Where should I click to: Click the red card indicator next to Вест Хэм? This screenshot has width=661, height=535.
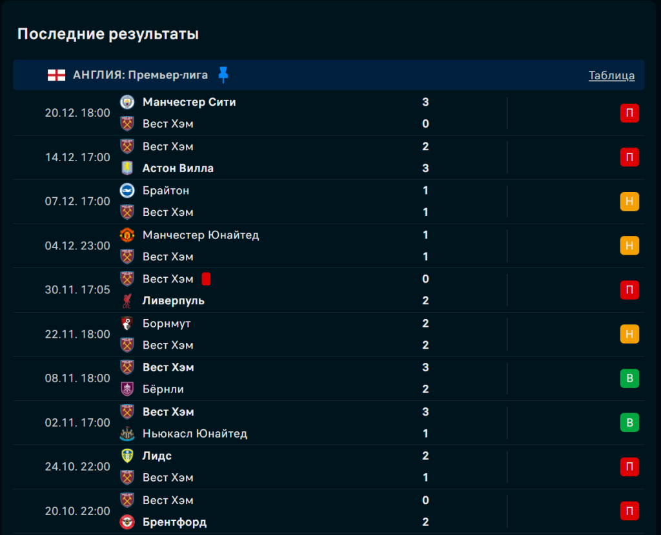[x=207, y=279]
